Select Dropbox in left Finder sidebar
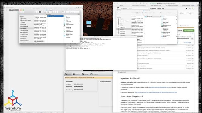The width and height of the screenshot is (202, 113). pyautogui.click(x=24, y=18)
